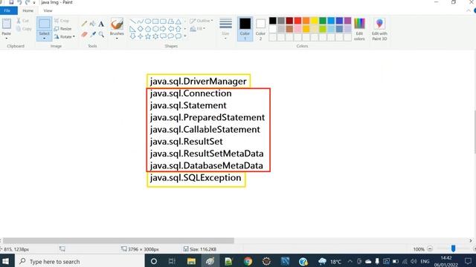Select the Fill with color bucket tool
Image resolution: width=476 pixels, height=267 pixels.
(x=92, y=24)
